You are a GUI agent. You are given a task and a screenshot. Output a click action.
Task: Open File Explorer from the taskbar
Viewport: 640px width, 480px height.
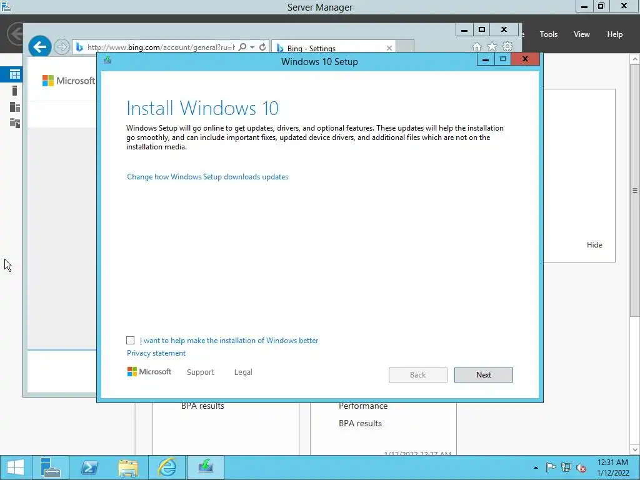127,467
